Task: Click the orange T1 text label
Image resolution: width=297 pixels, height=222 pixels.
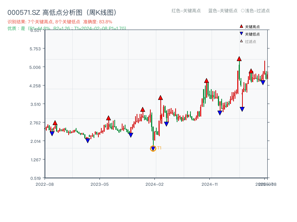Action: (159, 148)
